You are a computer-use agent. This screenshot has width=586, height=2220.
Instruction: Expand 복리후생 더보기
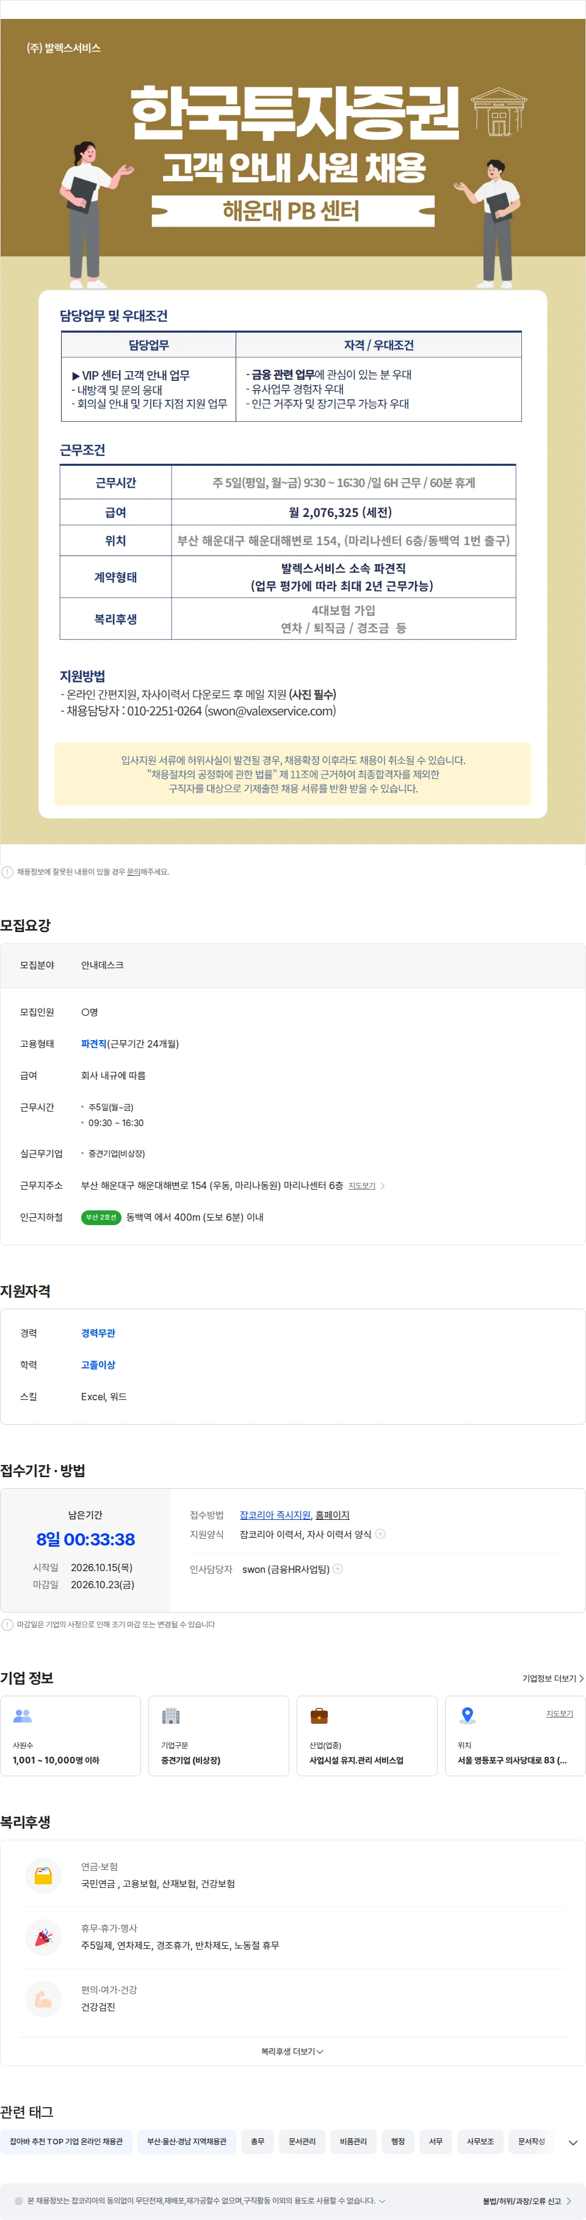pos(292,2051)
